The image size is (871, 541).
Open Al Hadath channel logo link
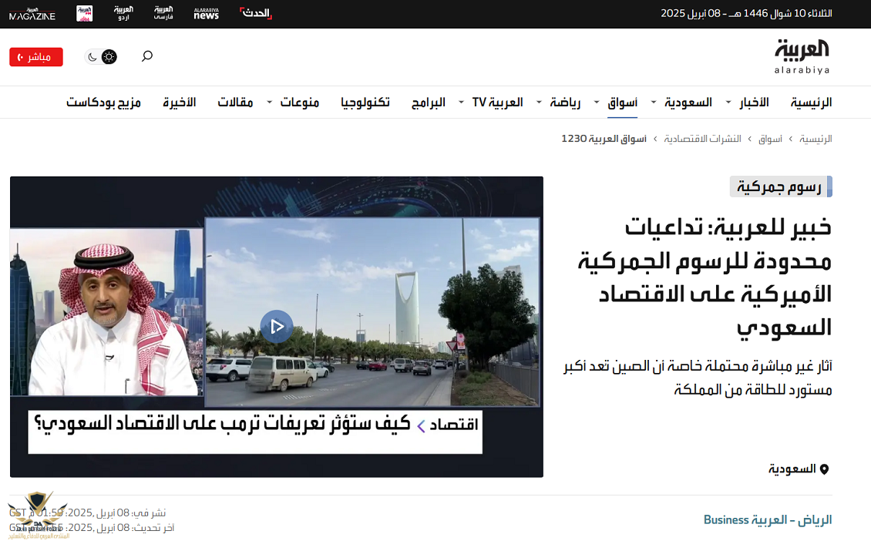pyautogui.click(x=256, y=13)
